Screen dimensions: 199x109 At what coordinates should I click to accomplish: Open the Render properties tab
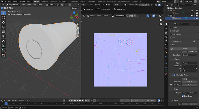tap(166, 33)
